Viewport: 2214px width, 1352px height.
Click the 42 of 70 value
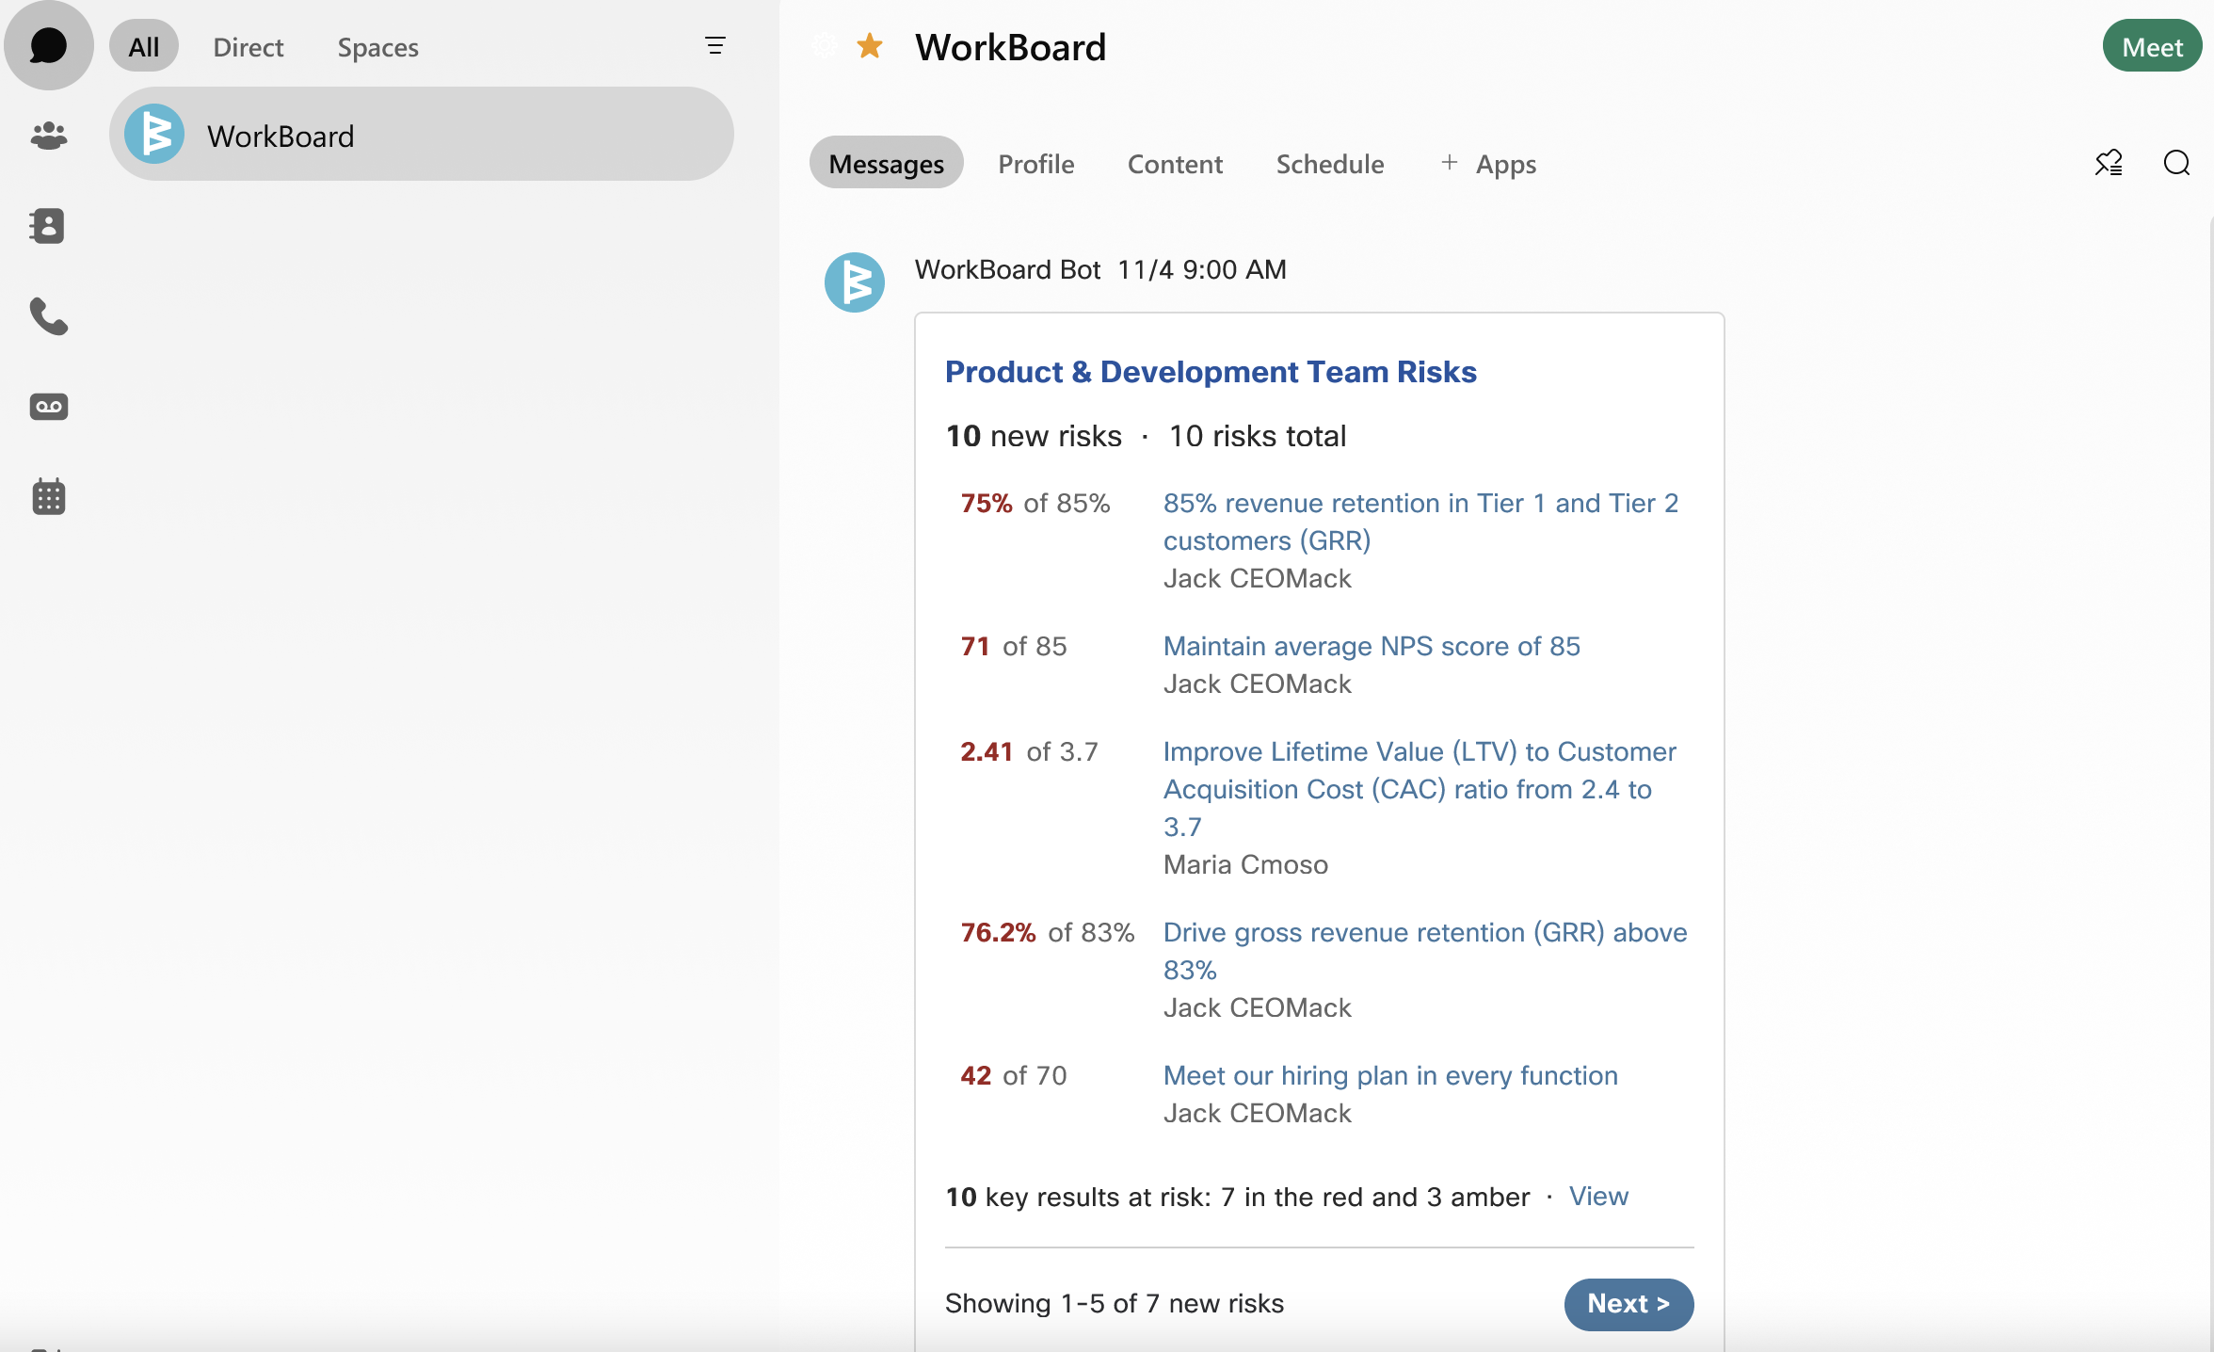pyautogui.click(x=1013, y=1075)
